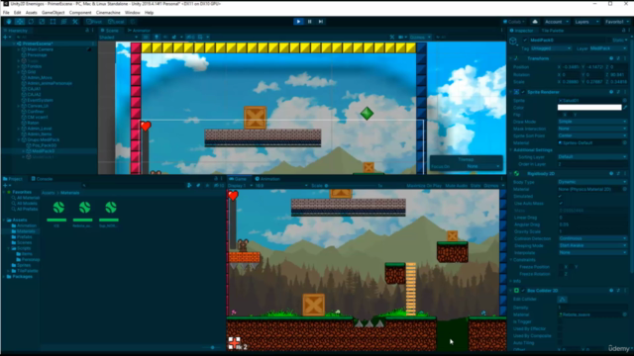Select the first material asset ball

(x=58, y=208)
